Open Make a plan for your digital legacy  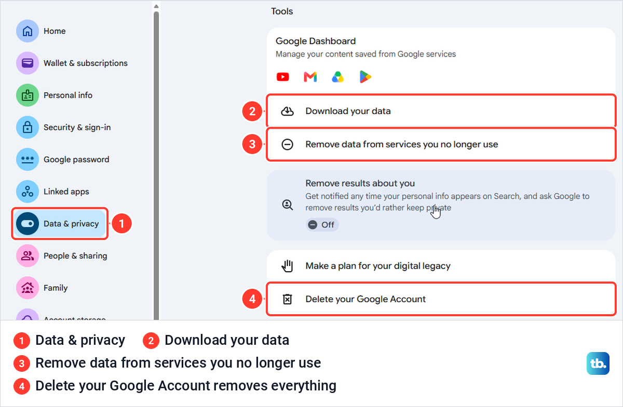tap(441, 266)
